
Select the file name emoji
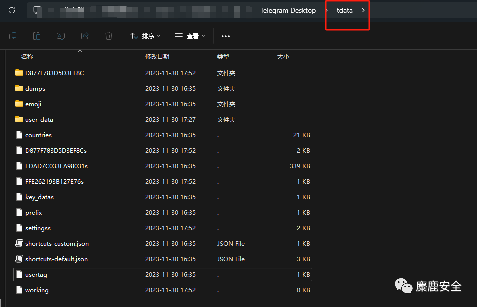[33, 104]
